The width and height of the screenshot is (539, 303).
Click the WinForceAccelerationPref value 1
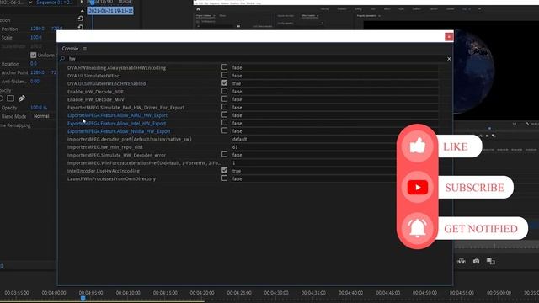click(x=234, y=162)
